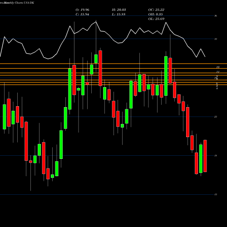Click the 33 price axis label
The width and height of the screenshot is (227, 227).
[x=216, y=39]
